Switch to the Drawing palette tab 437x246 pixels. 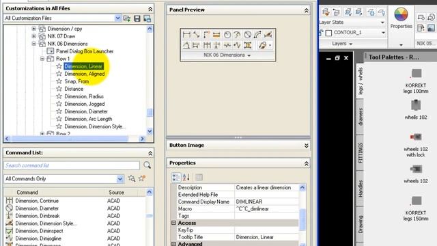click(361, 224)
